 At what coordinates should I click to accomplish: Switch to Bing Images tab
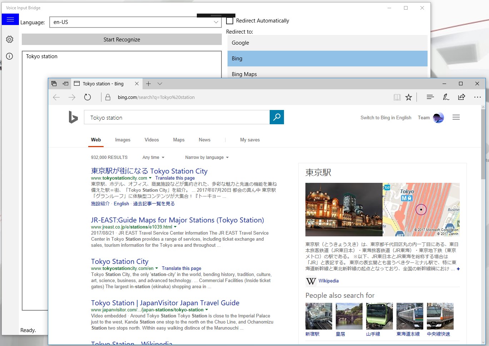pyautogui.click(x=123, y=140)
